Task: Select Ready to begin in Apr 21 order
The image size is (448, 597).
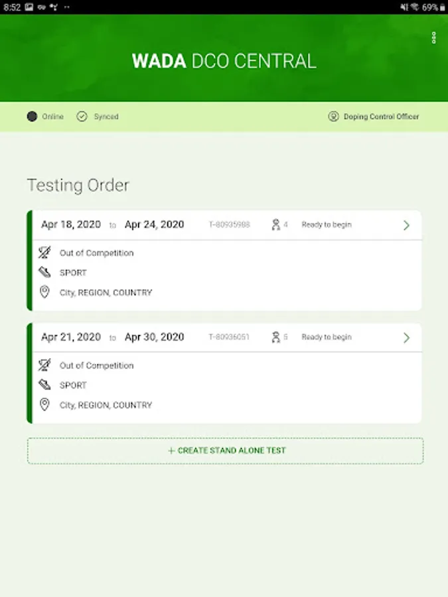Action: [327, 337]
